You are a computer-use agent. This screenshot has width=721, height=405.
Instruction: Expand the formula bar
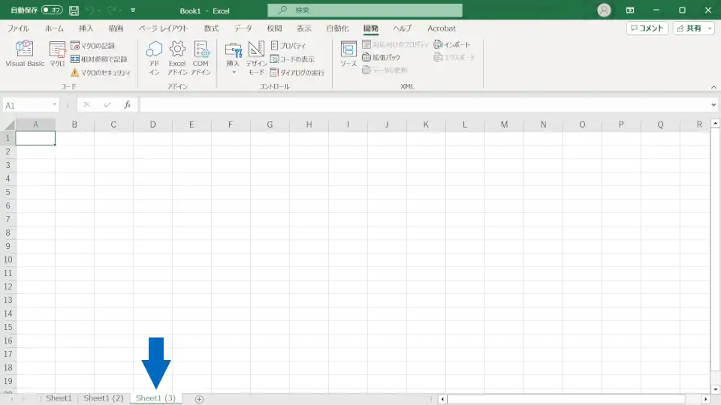point(713,105)
